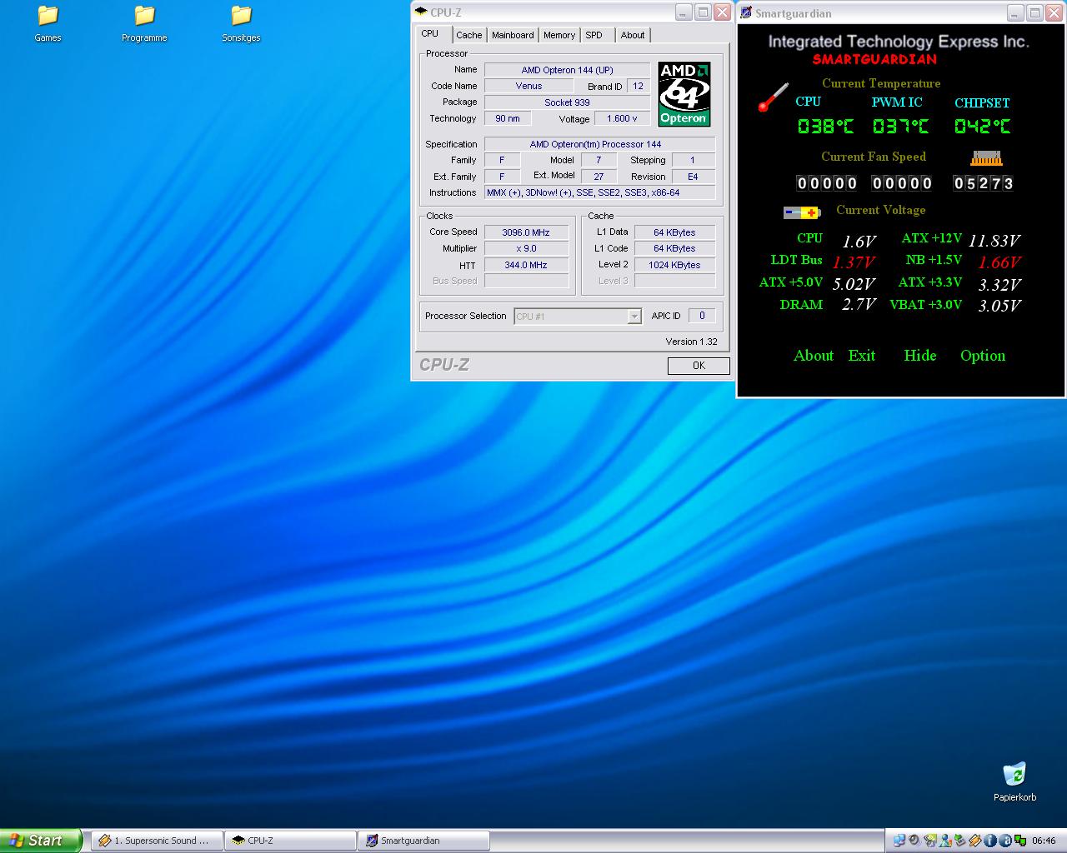Open the Programme desktop folder
The height and width of the screenshot is (853, 1067).
click(144, 16)
